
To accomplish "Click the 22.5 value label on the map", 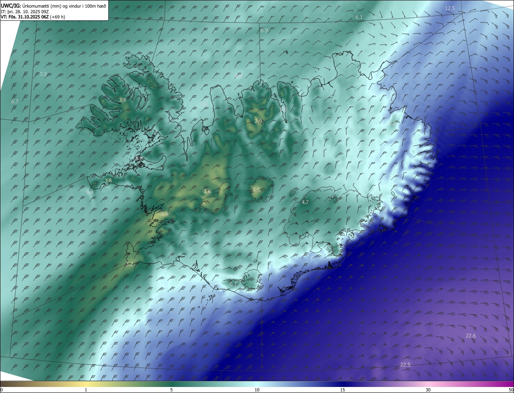I will click(x=405, y=365).
